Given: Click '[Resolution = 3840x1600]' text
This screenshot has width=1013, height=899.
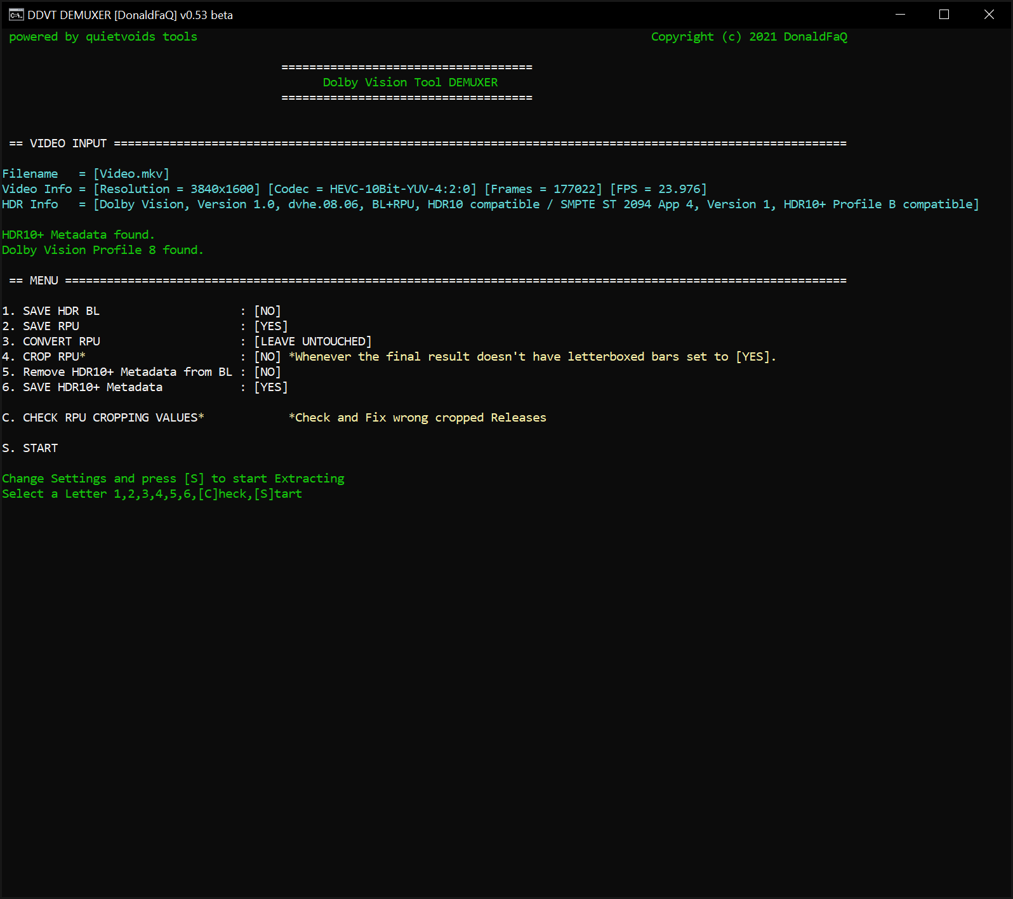Looking at the screenshot, I should [x=177, y=189].
